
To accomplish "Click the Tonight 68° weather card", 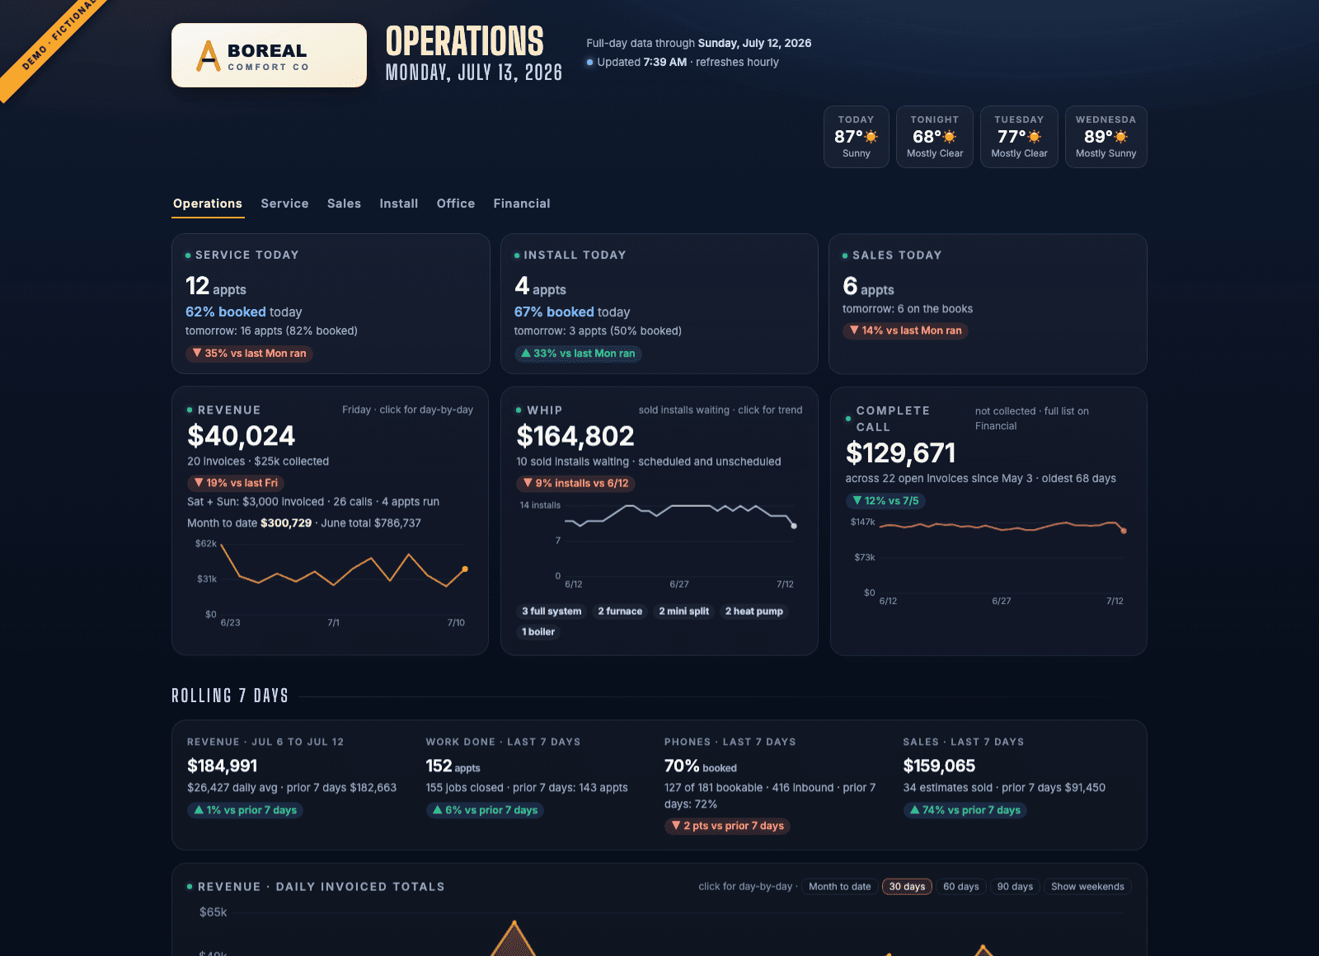I will click(935, 137).
